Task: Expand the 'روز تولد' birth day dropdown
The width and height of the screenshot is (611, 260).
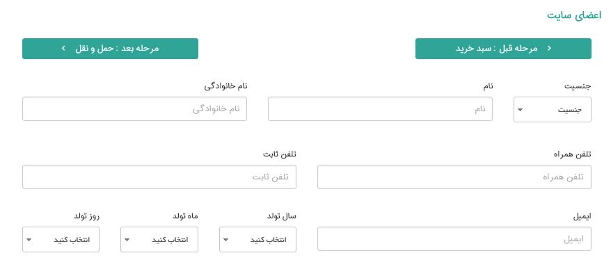Action: coord(61,239)
